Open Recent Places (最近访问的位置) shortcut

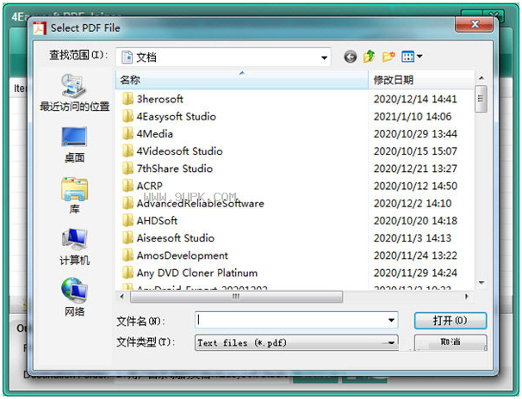pos(75,92)
